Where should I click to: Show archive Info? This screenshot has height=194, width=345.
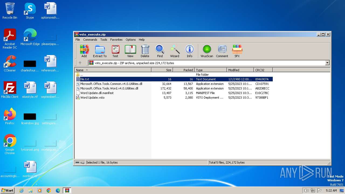click(189, 51)
